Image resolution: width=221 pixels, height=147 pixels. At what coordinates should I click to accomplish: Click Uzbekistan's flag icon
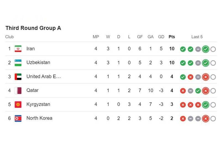(18, 63)
